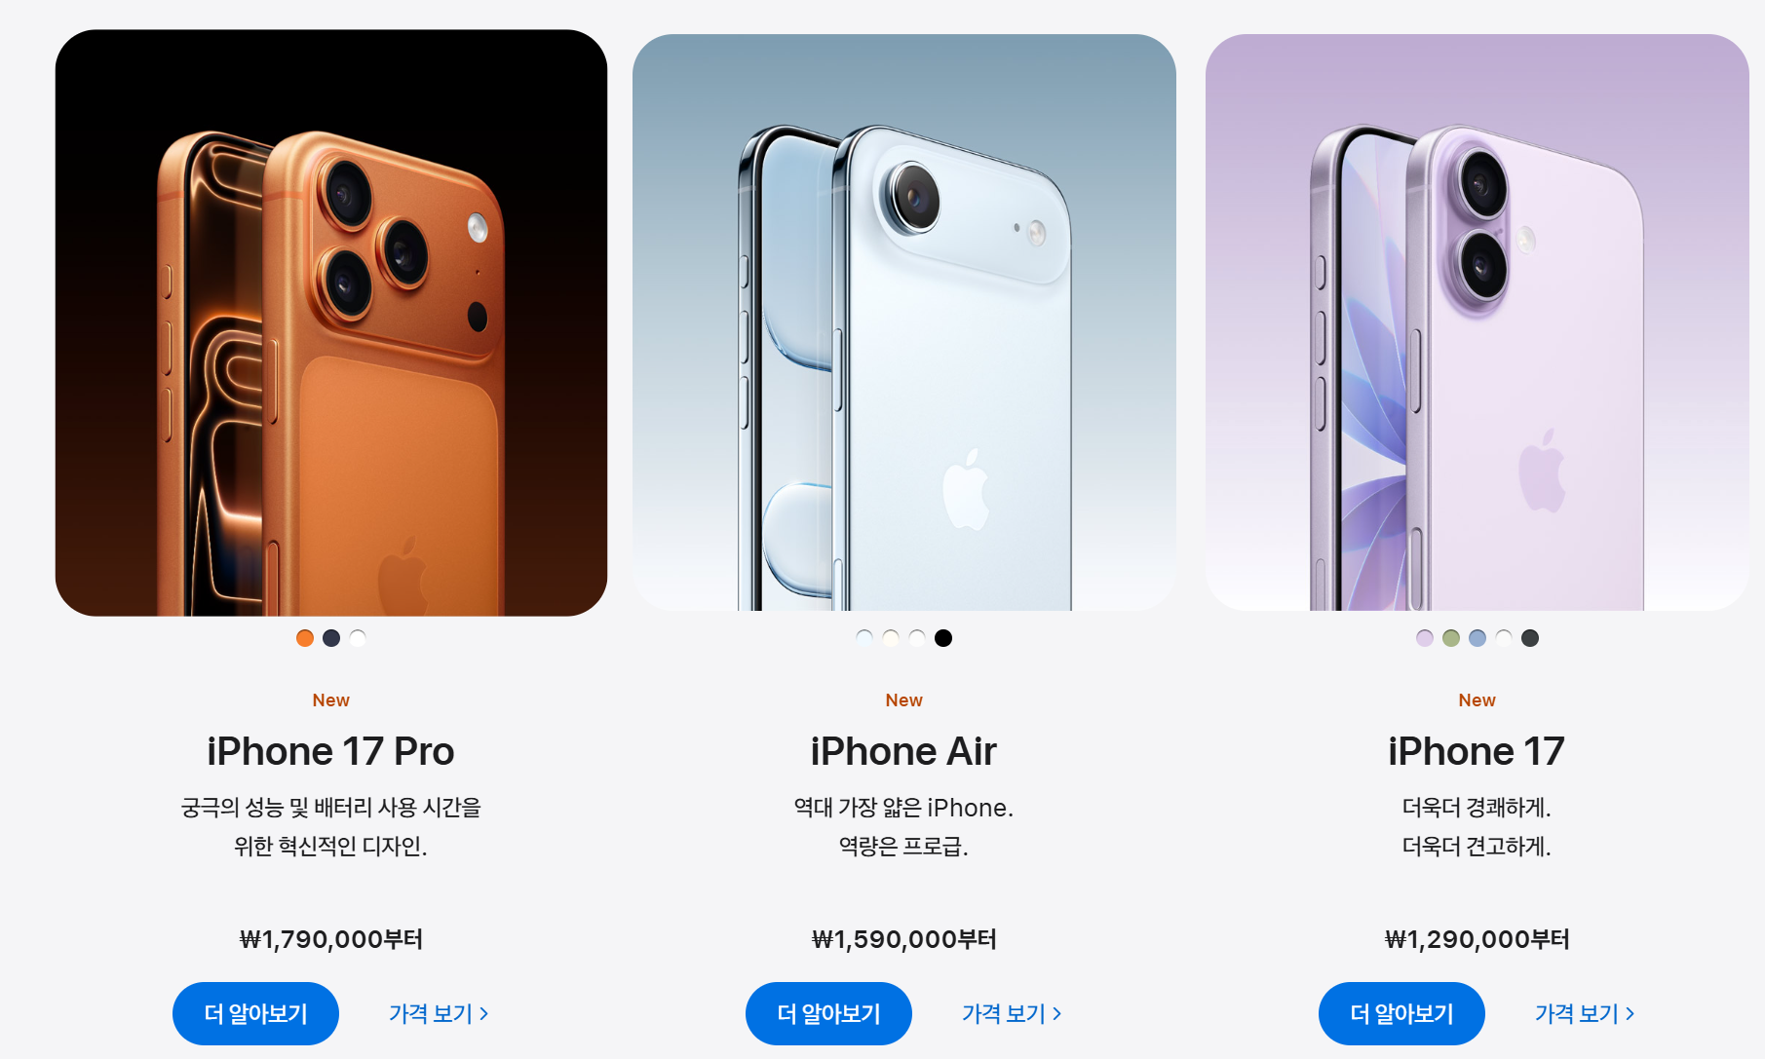Select mist blue swatch for iPhone 17
Screen dimensions: 1765x1059
[x=1477, y=638]
